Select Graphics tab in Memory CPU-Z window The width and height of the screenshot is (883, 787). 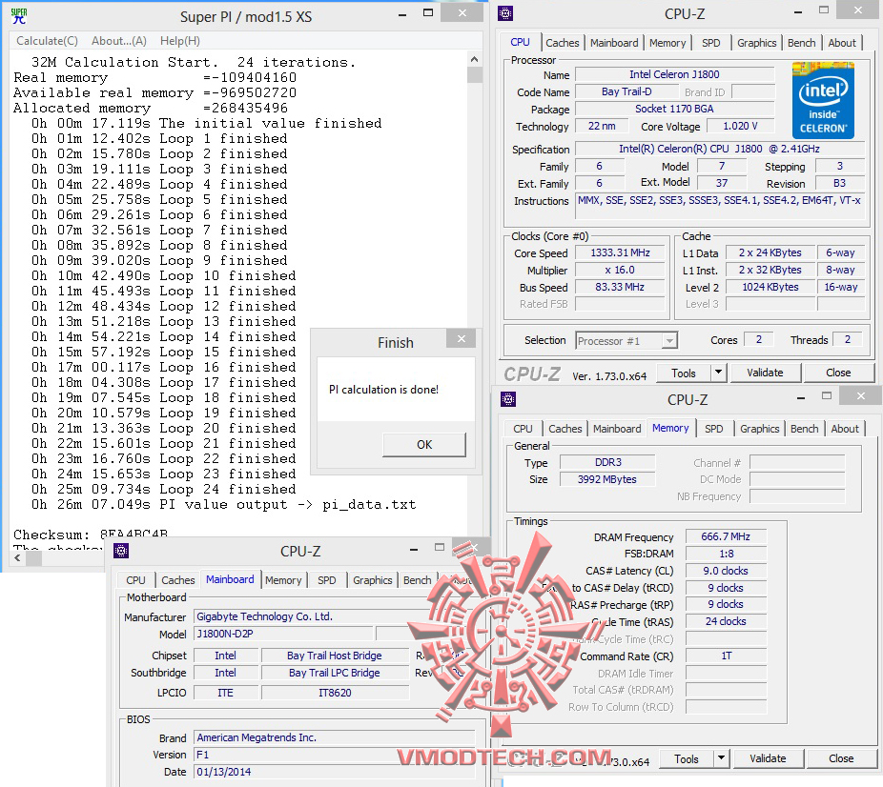click(759, 429)
